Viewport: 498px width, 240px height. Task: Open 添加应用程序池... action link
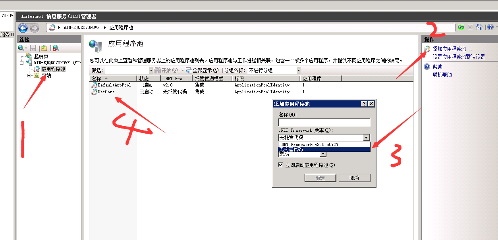[452, 49]
